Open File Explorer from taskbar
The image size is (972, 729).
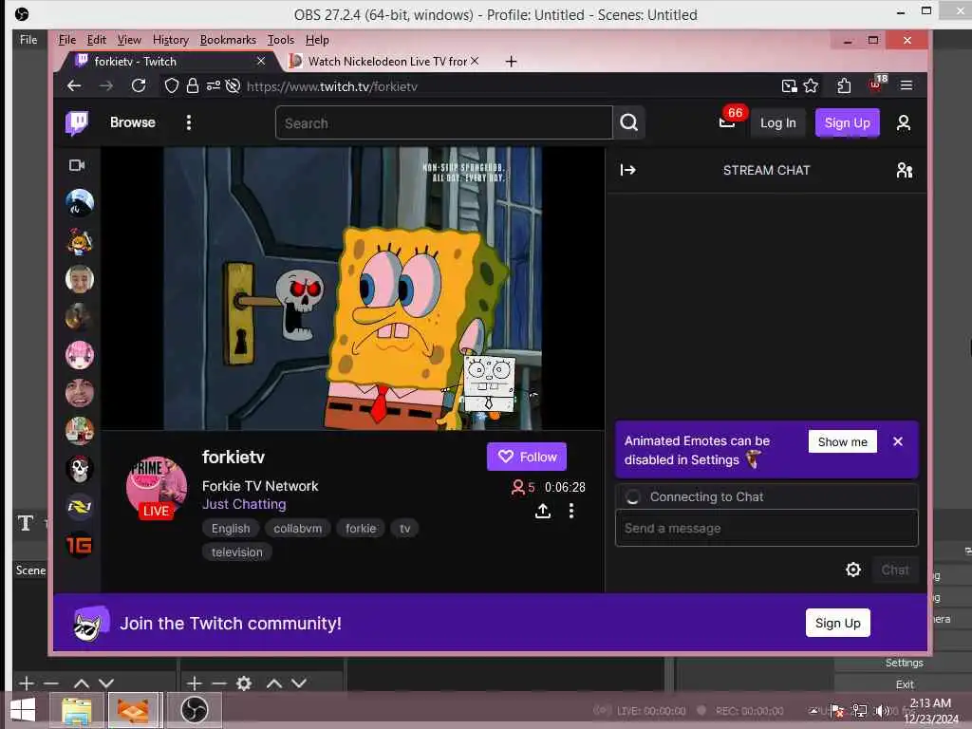(x=76, y=710)
